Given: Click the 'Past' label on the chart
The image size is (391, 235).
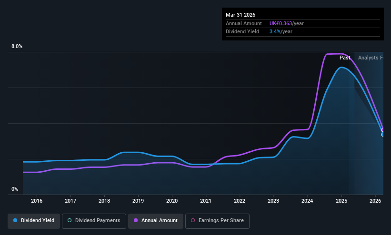Looking at the screenshot, I should pos(345,58).
